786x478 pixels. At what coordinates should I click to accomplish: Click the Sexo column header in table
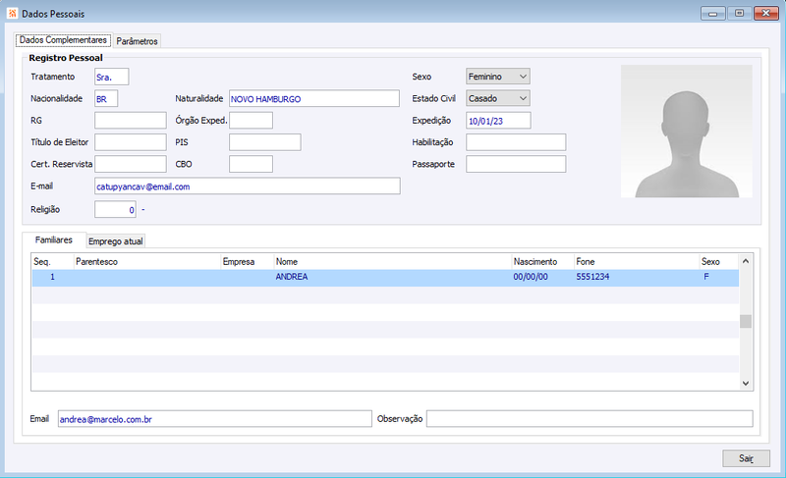[719, 262]
